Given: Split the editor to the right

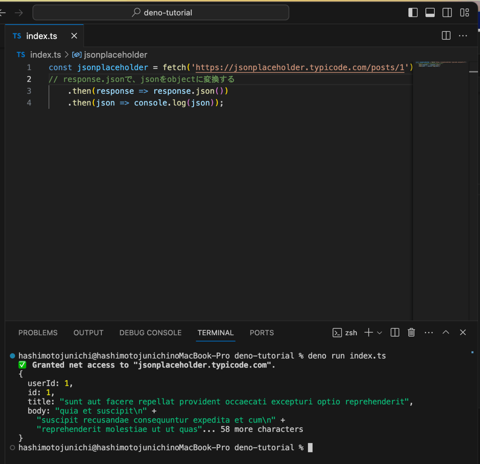Looking at the screenshot, I should coord(446,36).
